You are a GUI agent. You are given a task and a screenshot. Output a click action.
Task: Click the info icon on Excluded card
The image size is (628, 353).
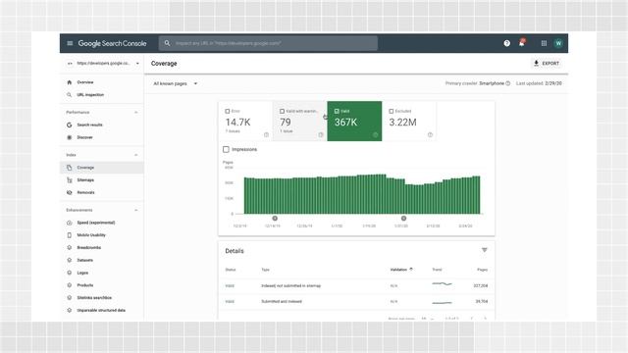(430, 135)
